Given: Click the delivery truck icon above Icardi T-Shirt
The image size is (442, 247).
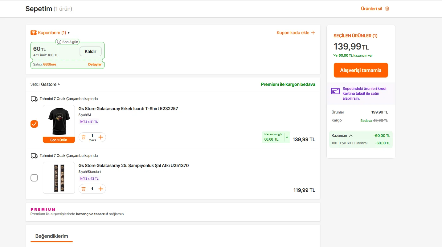Looking at the screenshot, I should click(34, 99).
